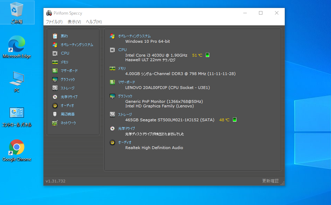Click the メモリ RAM icon in sidebar
This screenshot has width=331, height=205.
pyautogui.click(x=55, y=62)
